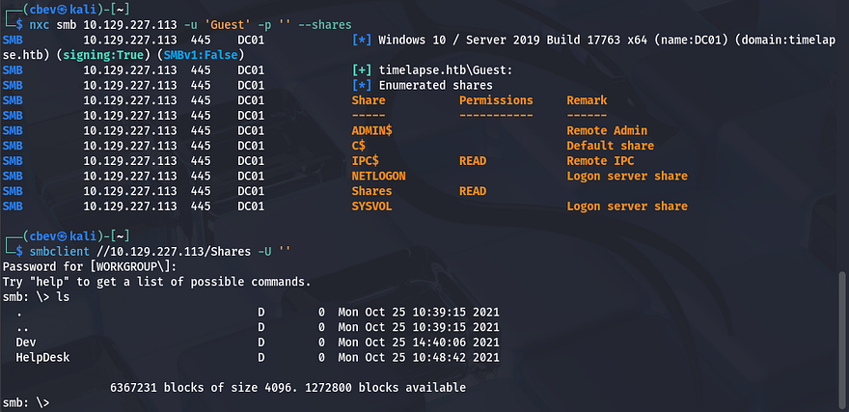The image size is (849, 412).
Task: Click the Permissions column header
Action: point(496,100)
